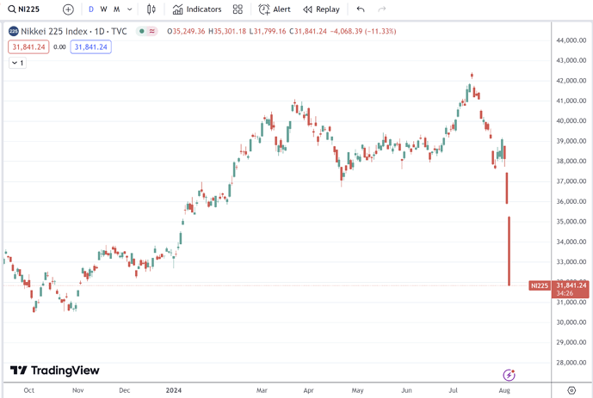Open chart settings gear at bottom right

tap(571, 390)
